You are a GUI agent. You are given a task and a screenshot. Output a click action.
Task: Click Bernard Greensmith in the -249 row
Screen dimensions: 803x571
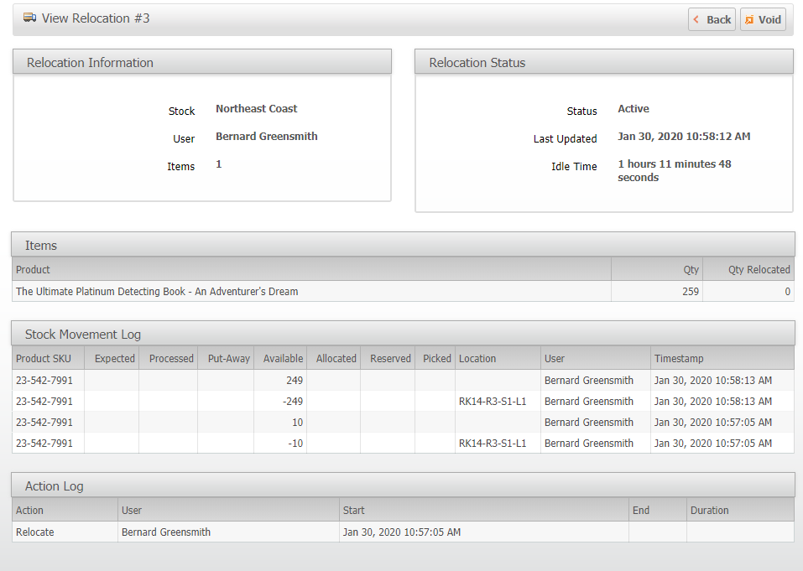pos(588,401)
